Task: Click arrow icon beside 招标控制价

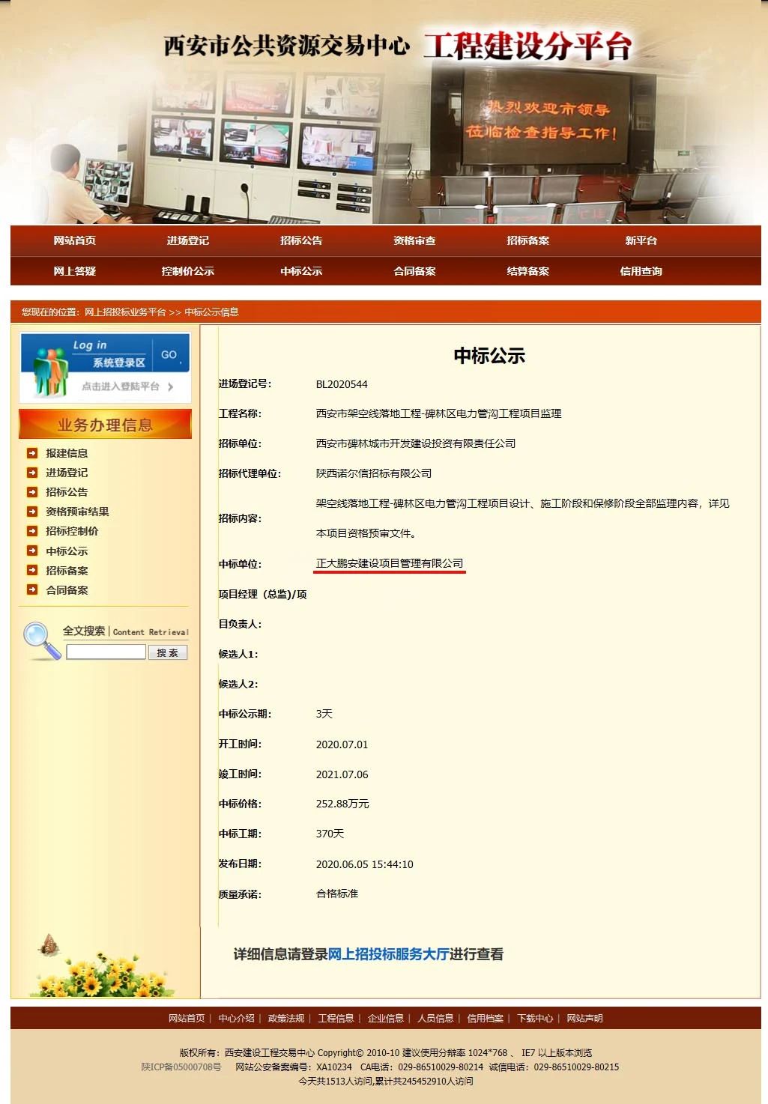Action: click(x=32, y=531)
